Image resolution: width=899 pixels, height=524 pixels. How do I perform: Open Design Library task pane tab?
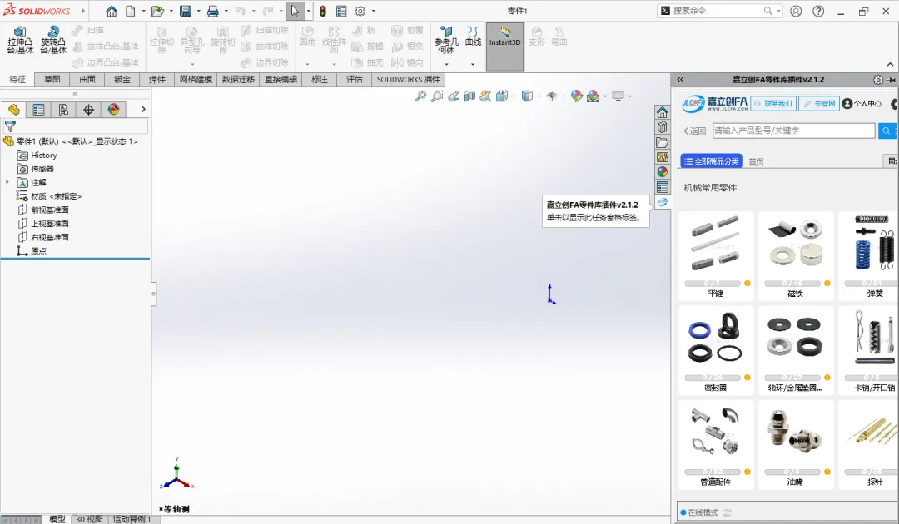coord(663,127)
